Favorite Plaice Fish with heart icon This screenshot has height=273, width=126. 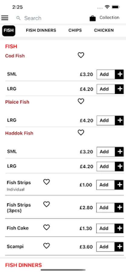point(81,101)
